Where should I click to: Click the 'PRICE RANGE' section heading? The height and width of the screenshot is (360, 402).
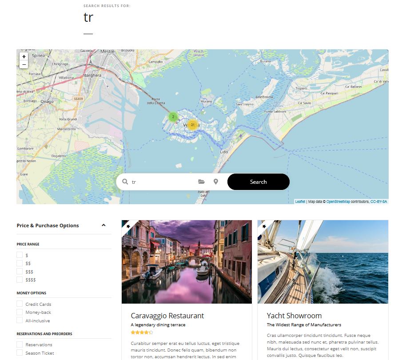point(28,244)
